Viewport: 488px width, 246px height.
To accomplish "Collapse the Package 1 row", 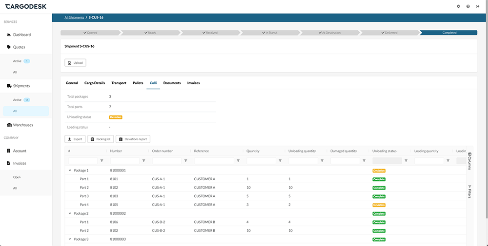I will 70,170.
